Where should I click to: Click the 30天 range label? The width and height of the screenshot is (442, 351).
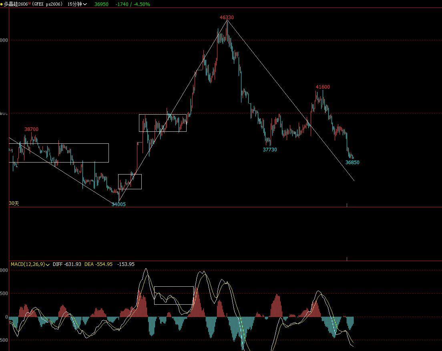click(14, 203)
